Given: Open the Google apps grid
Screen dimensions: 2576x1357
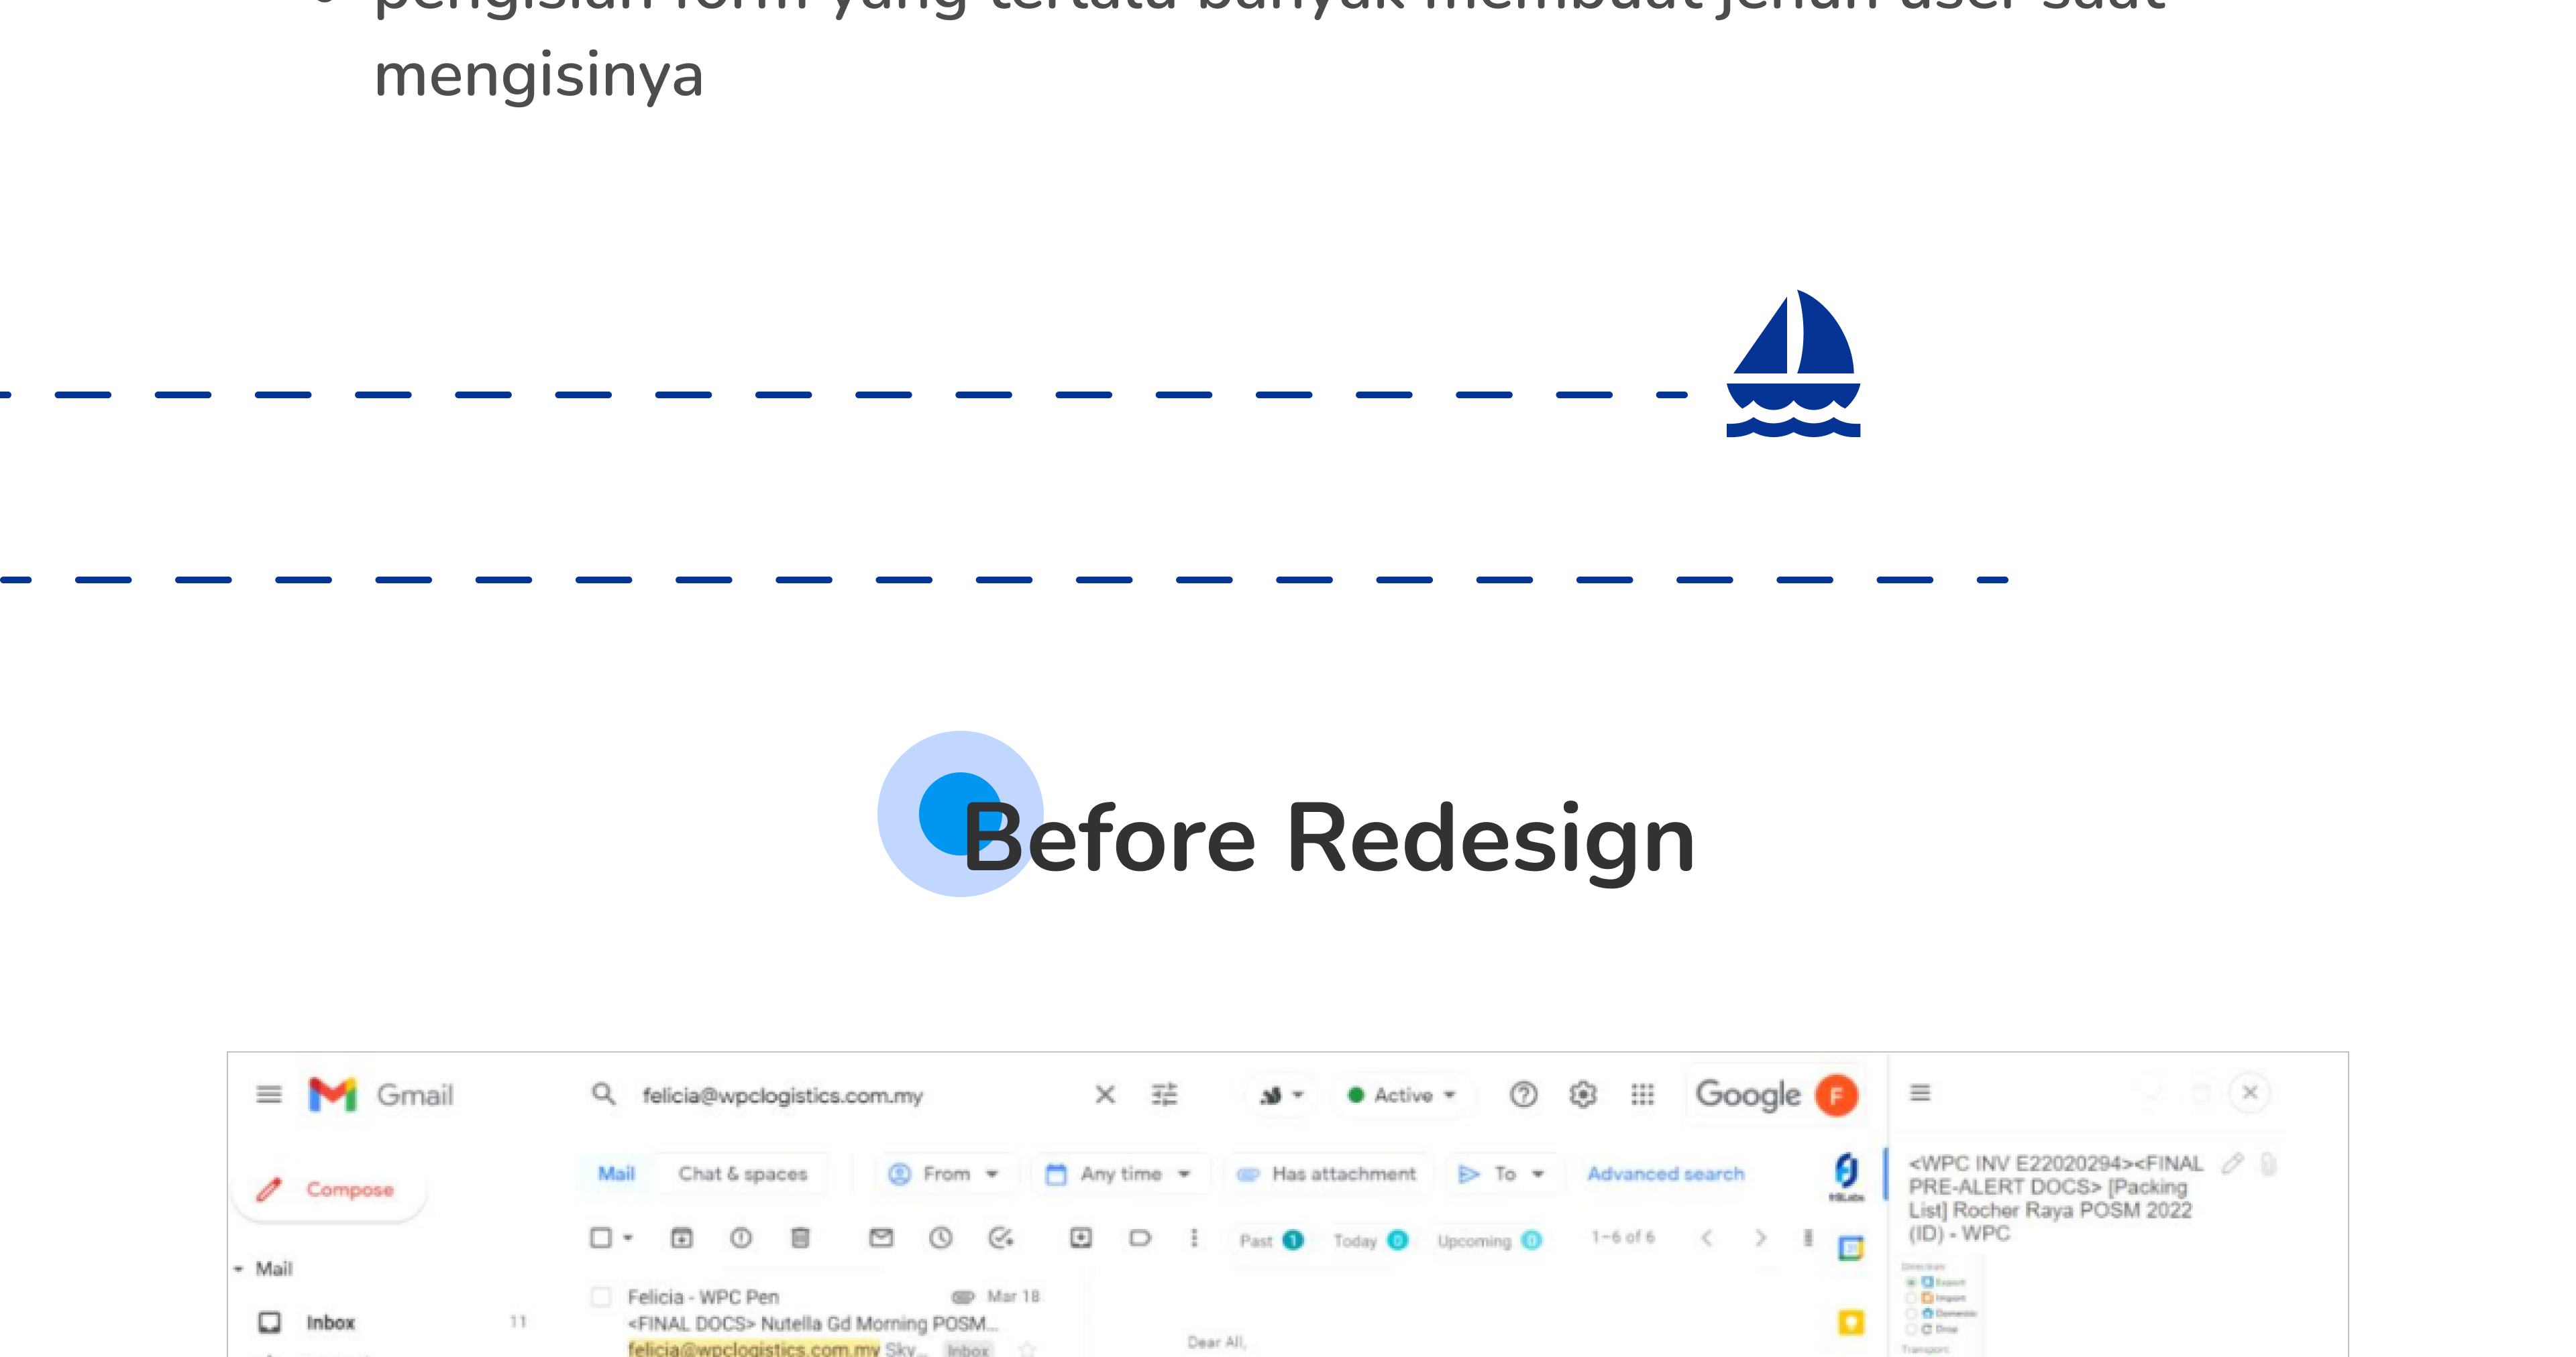Looking at the screenshot, I should click(1642, 1096).
